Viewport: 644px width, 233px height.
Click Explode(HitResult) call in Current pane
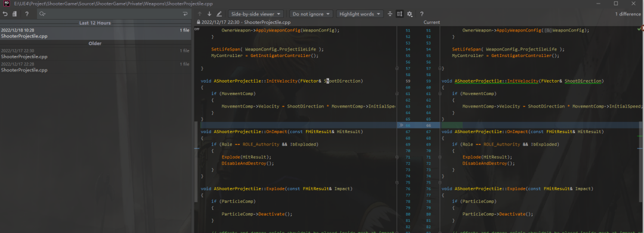(487, 157)
